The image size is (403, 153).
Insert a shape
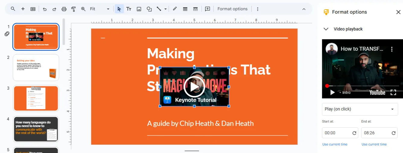coord(149,9)
